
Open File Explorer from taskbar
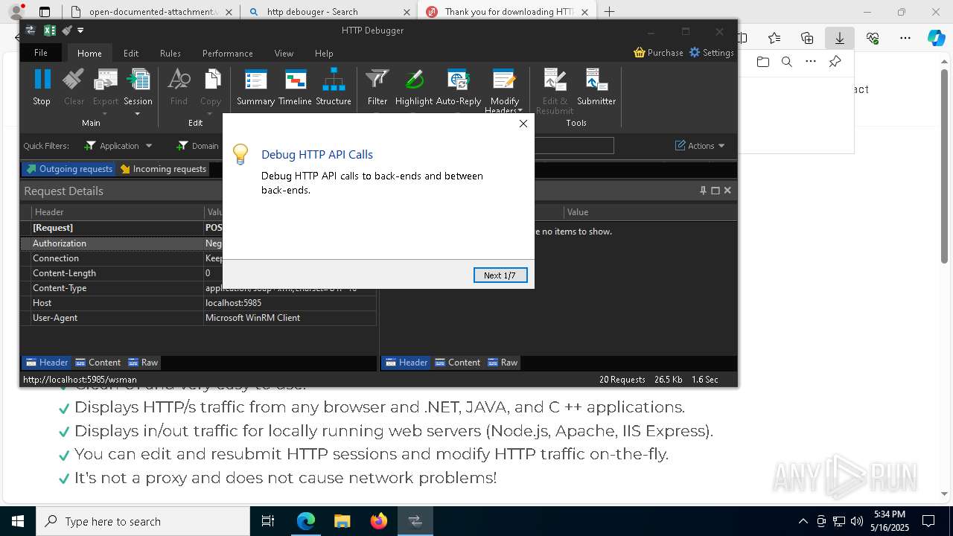(342, 521)
